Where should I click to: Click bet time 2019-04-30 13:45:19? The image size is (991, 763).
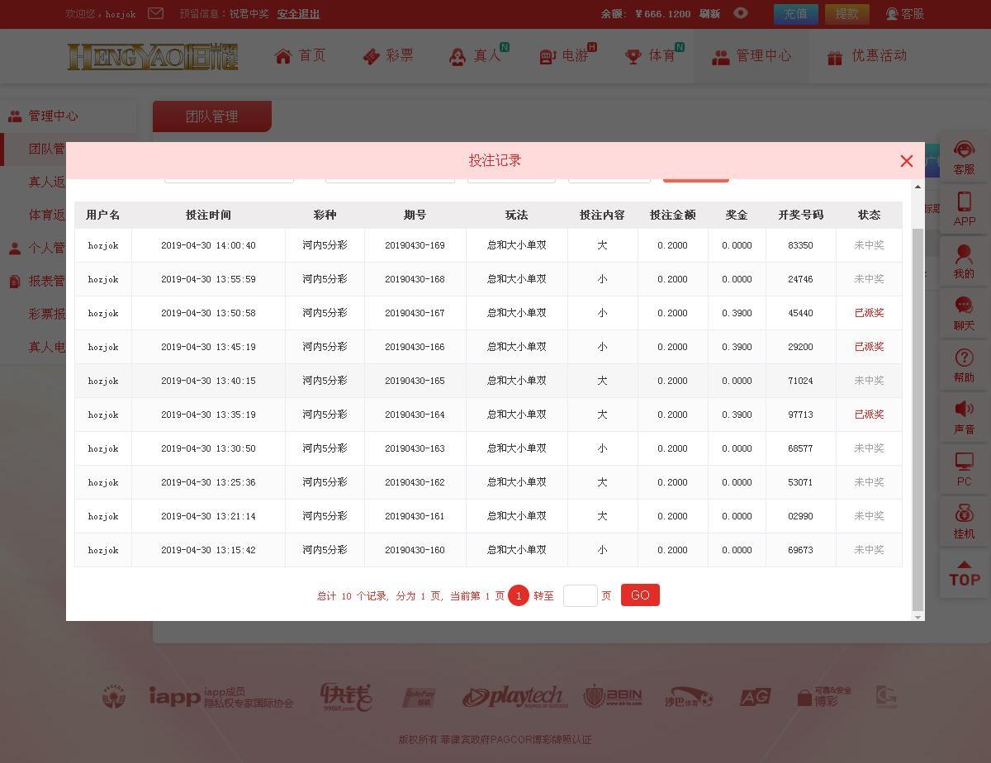pos(208,347)
